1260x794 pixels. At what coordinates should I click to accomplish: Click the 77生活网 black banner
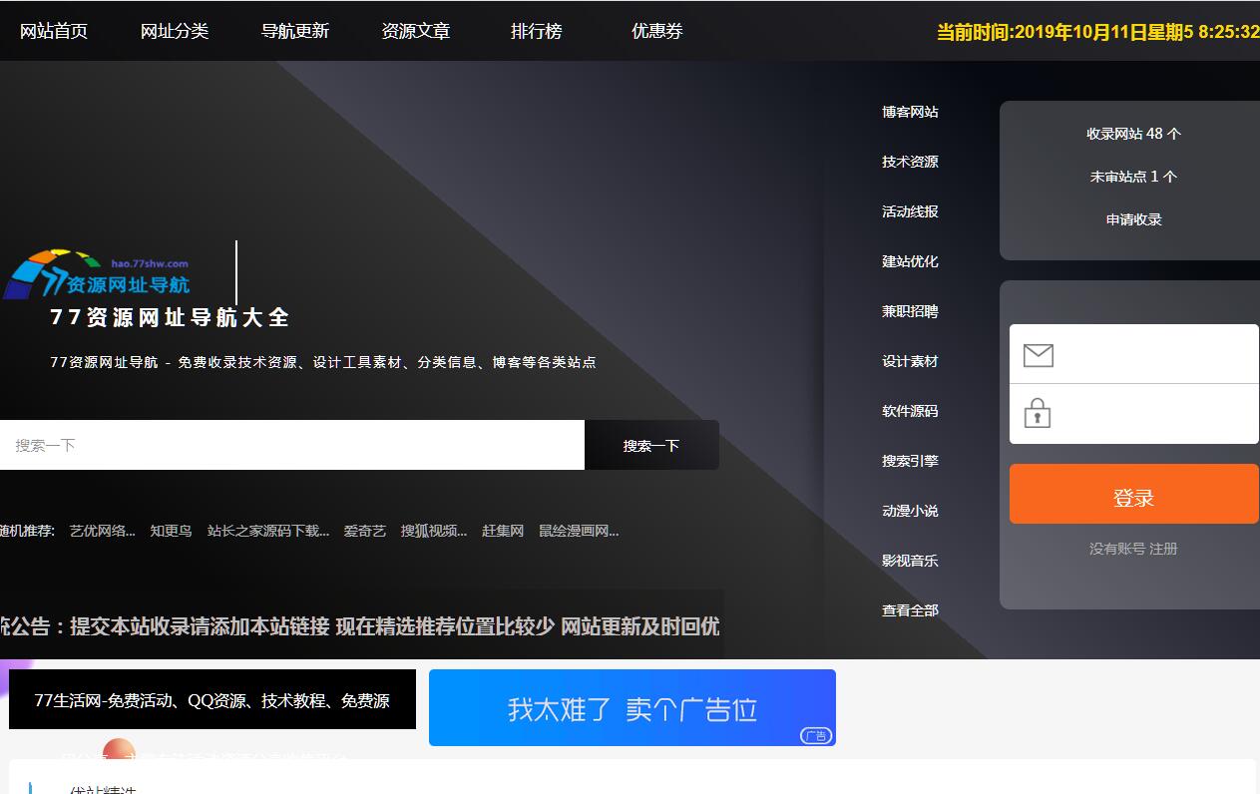pos(212,700)
